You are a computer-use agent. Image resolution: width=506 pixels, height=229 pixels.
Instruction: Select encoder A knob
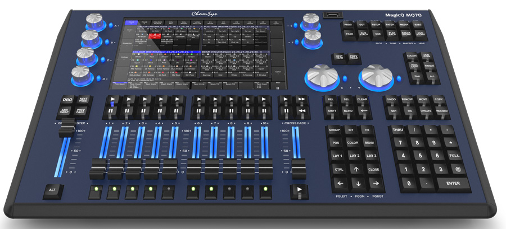pos(96,21)
